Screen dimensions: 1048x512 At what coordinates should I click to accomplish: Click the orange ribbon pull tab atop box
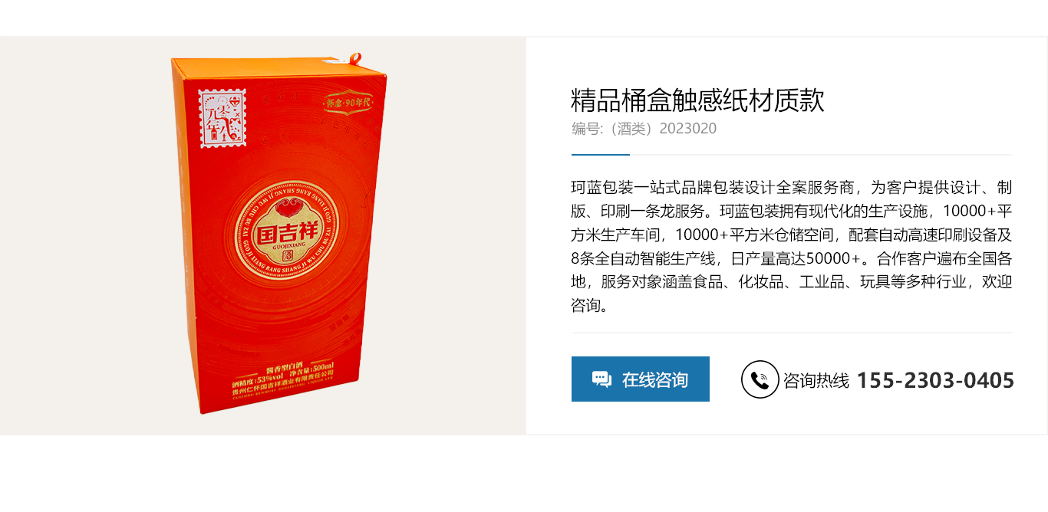tap(354, 58)
